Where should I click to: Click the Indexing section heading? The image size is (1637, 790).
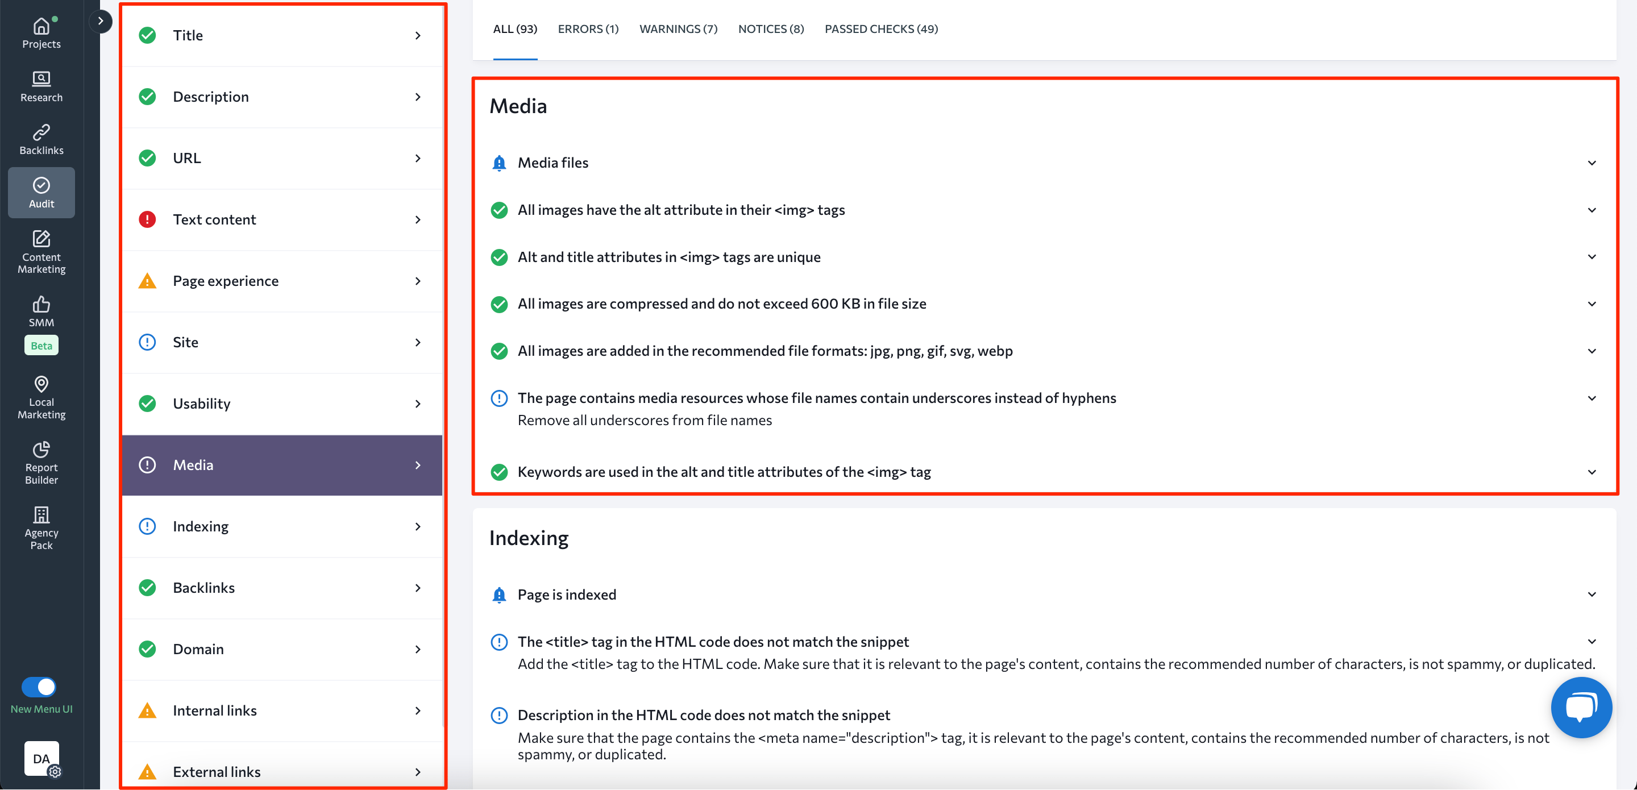tap(529, 538)
